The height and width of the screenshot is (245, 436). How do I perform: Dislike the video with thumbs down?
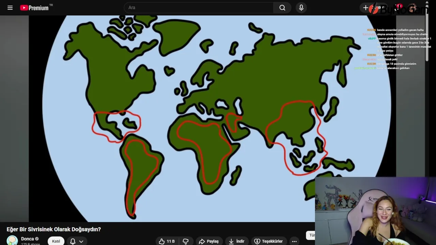[x=186, y=241]
